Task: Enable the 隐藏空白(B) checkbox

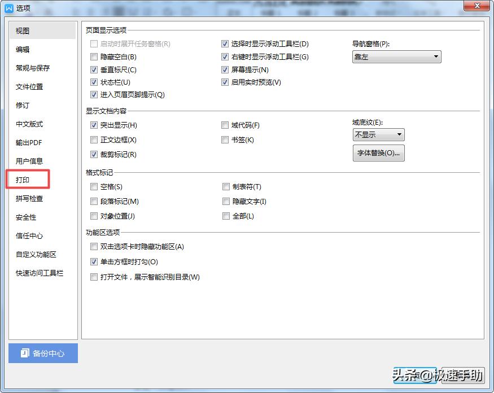Action: click(94, 56)
